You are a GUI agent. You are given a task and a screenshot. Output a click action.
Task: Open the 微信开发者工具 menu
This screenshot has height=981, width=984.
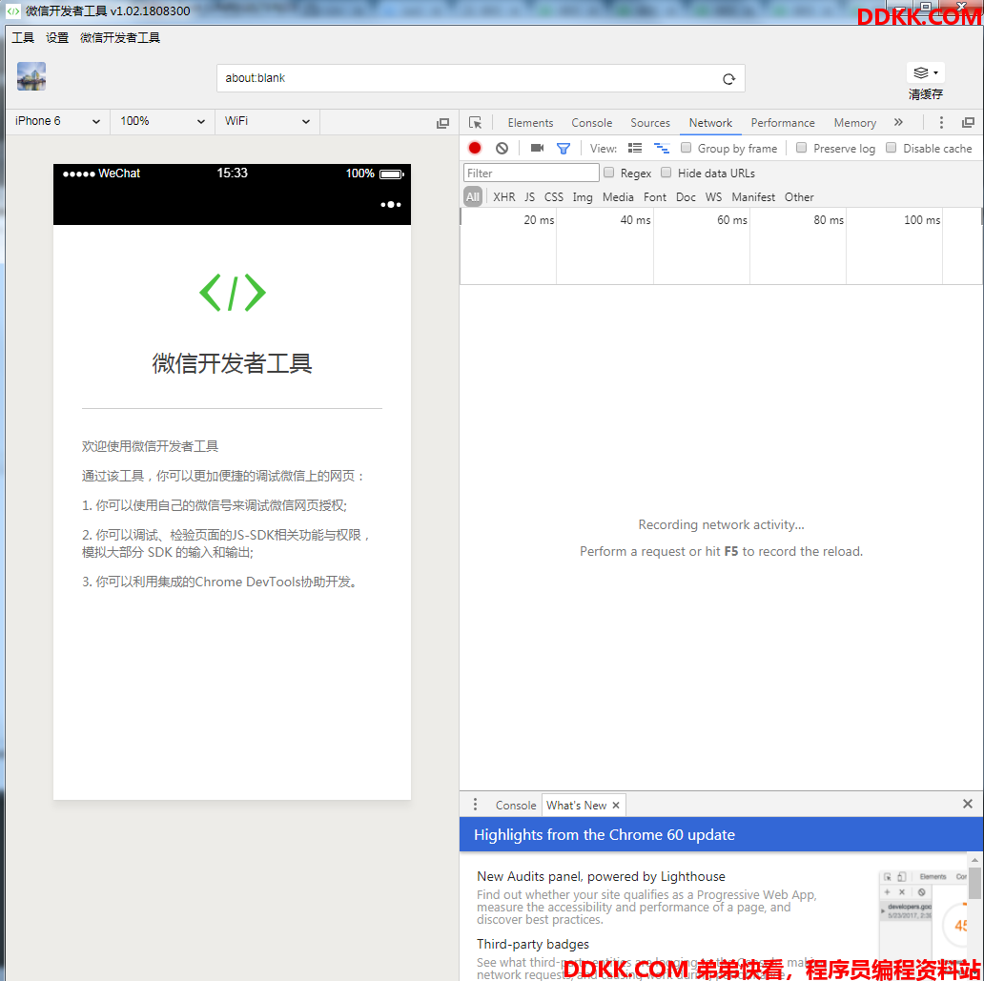(120, 38)
